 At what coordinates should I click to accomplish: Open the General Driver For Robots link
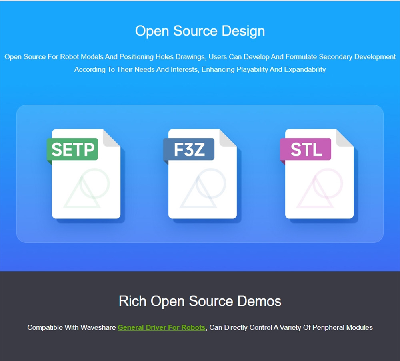pyautogui.click(x=161, y=328)
